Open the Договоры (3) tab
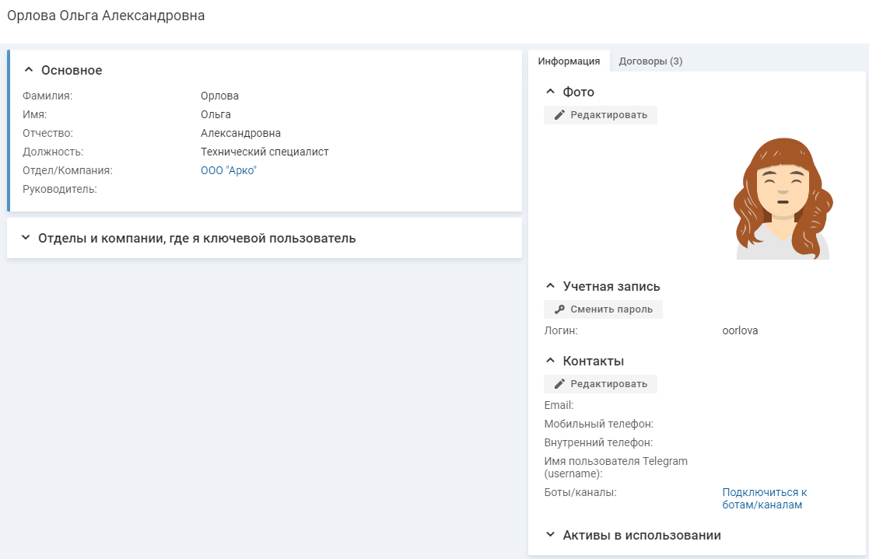The width and height of the screenshot is (869, 559). (650, 61)
